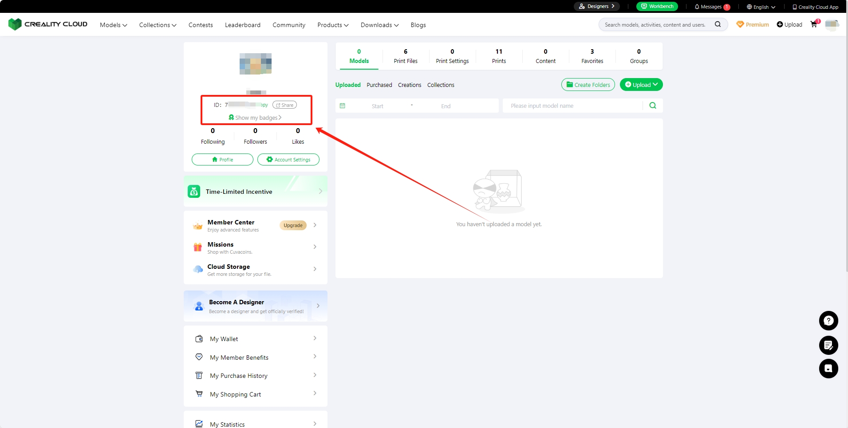Viewport: 848px width, 428px height.
Task: Click the calendar icon in date filter
Action: pyautogui.click(x=342, y=106)
